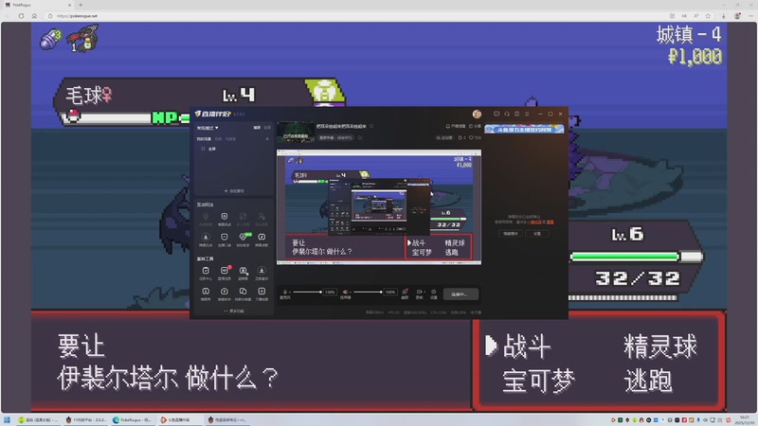The height and width of the screenshot is (426, 758).
Task: Open last icon in bottom basic tools row
Action: click(x=262, y=293)
